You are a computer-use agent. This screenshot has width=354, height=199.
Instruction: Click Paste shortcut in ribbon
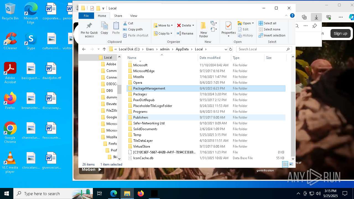tap(136, 35)
